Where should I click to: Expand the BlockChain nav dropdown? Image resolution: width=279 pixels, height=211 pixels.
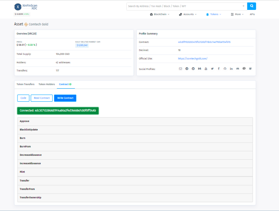159,14
